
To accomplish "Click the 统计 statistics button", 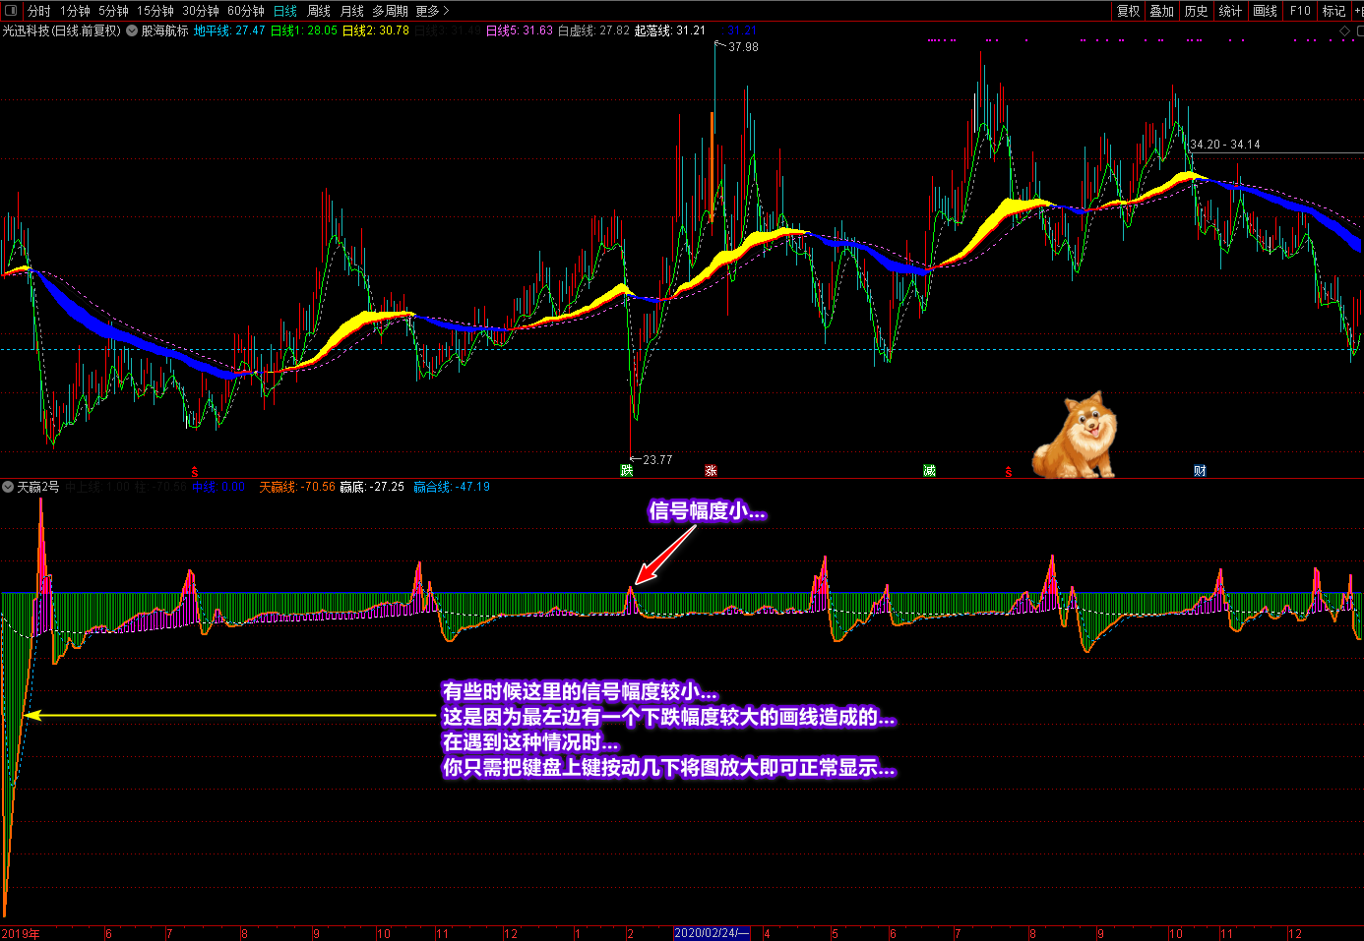I will tap(1230, 11).
